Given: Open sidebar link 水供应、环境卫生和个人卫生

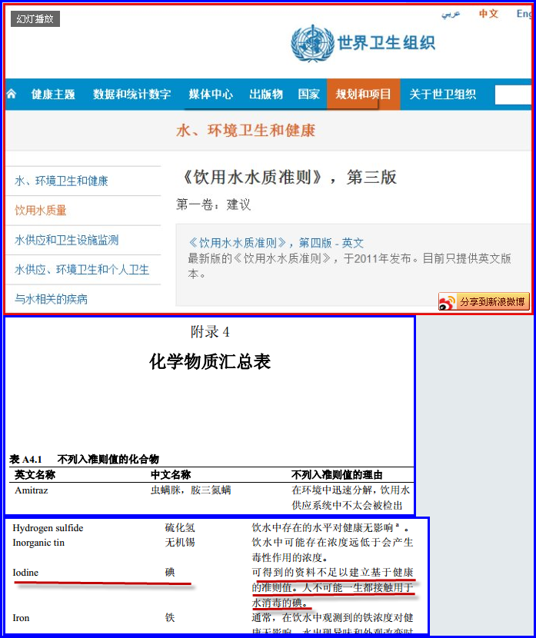Looking at the screenshot, I should (82, 270).
